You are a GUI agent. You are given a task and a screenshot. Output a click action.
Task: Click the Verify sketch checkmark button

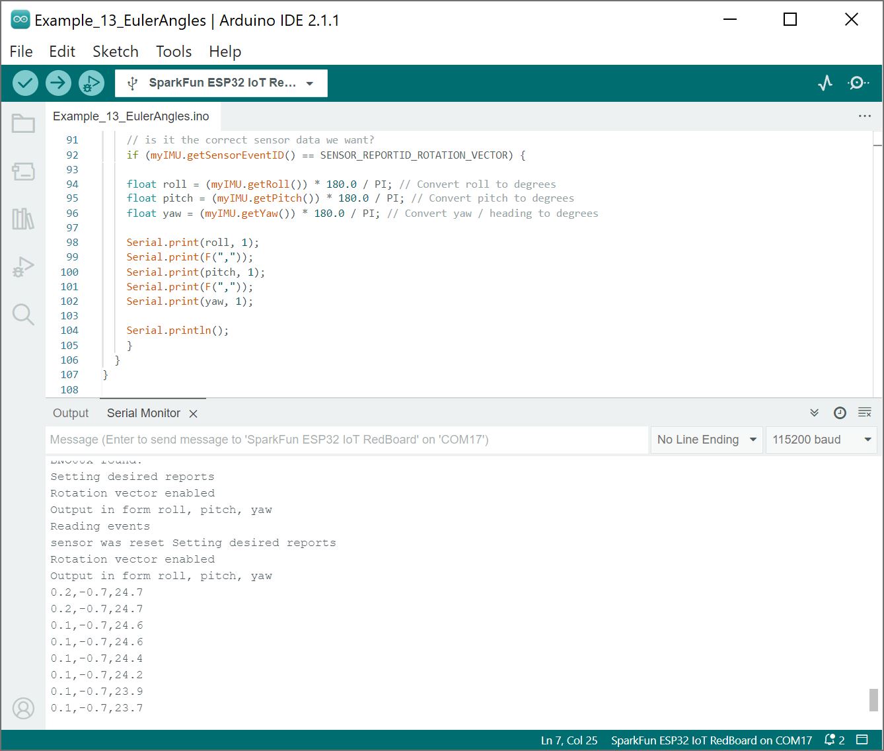pos(25,83)
